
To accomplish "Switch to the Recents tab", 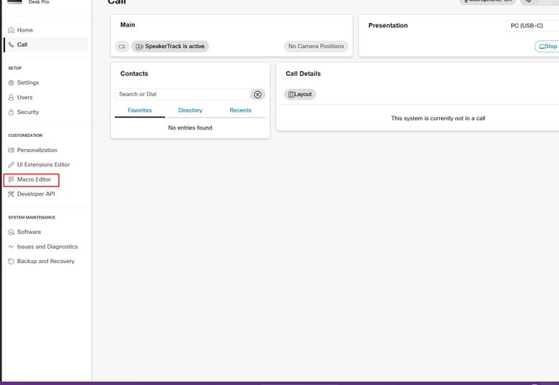I will point(240,110).
